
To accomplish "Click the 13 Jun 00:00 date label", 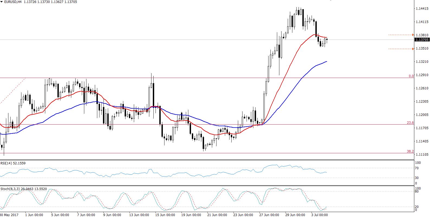I will [x=139, y=215].
